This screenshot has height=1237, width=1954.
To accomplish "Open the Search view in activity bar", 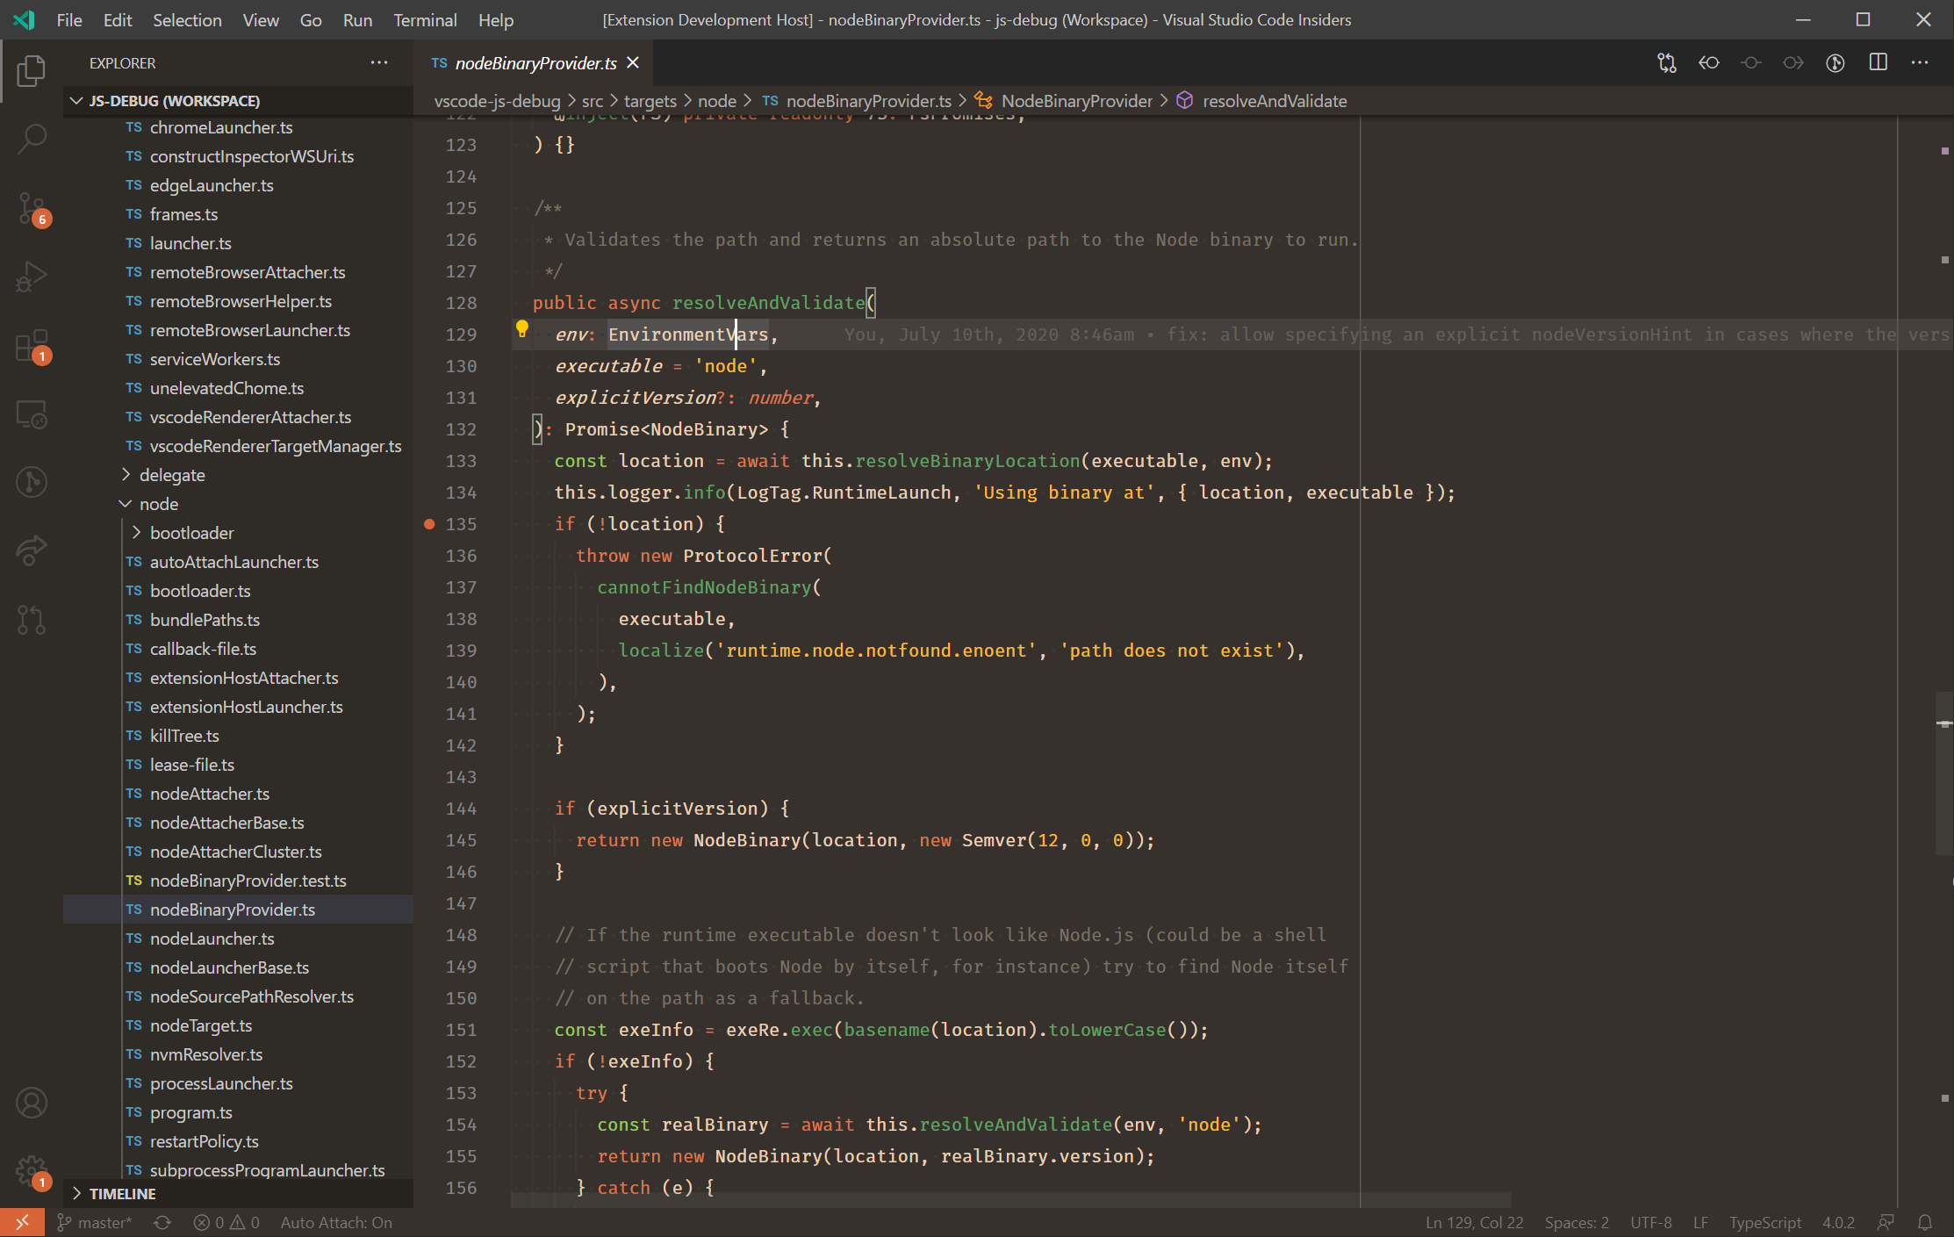I will tap(32, 139).
